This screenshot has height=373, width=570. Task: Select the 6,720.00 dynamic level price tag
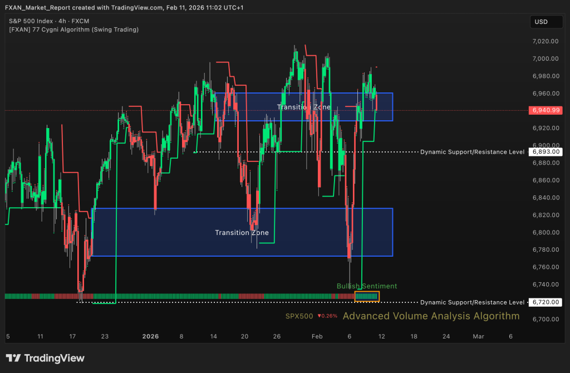coord(545,302)
